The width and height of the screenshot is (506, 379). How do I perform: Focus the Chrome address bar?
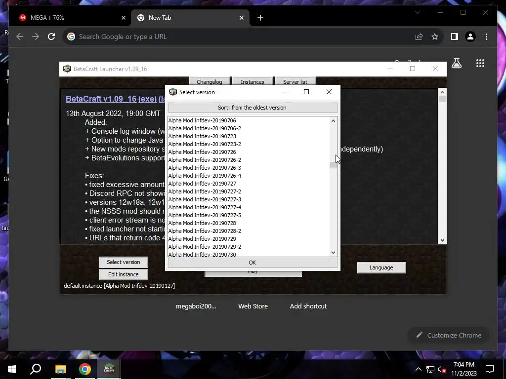pyautogui.click(x=239, y=37)
